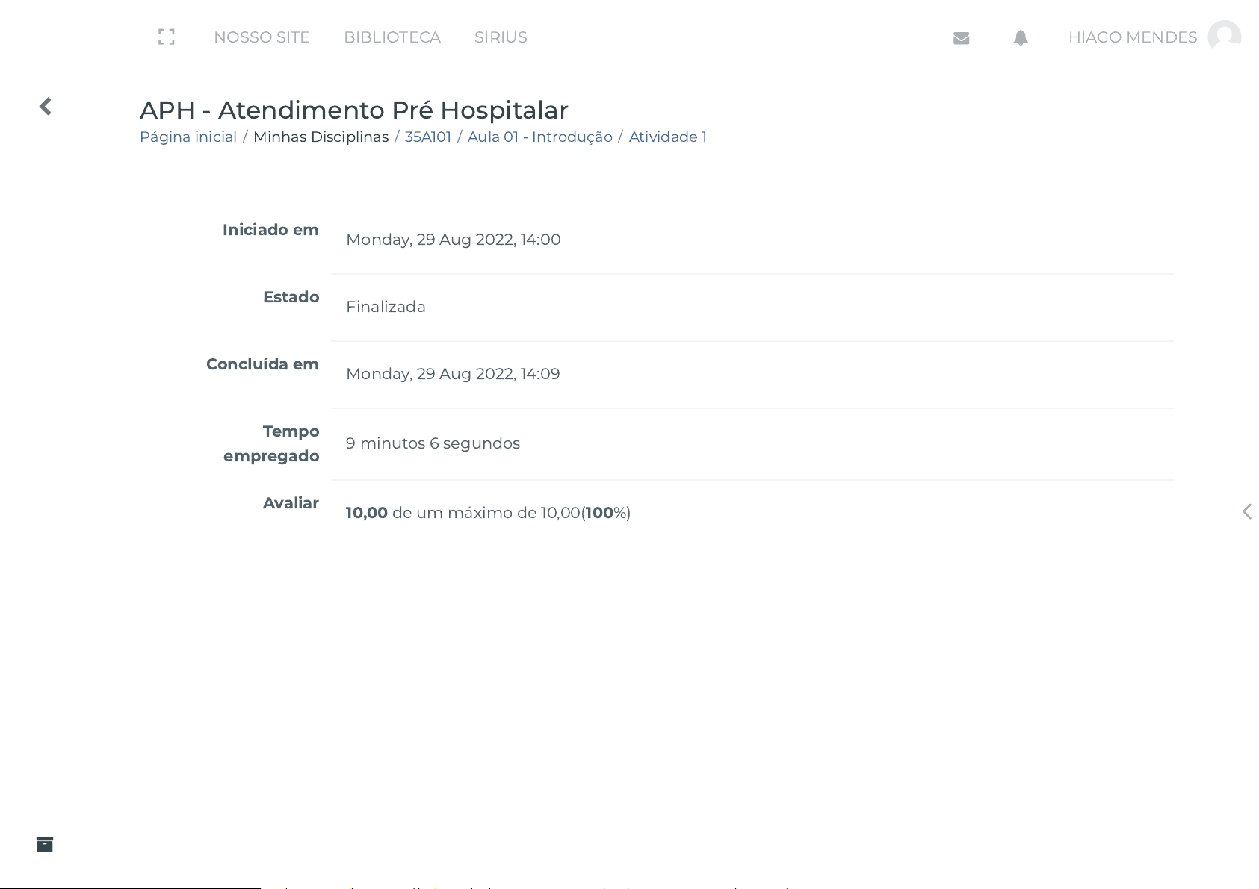Click the APH - Atendimento Pré Hospitalar heading
1259x889 pixels.
(354, 110)
